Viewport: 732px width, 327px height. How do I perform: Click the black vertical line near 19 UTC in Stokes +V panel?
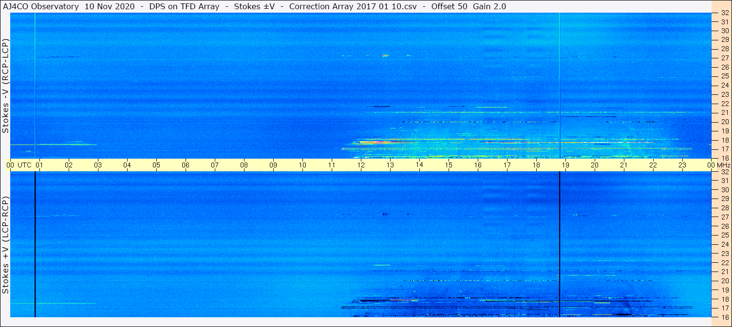click(x=560, y=244)
